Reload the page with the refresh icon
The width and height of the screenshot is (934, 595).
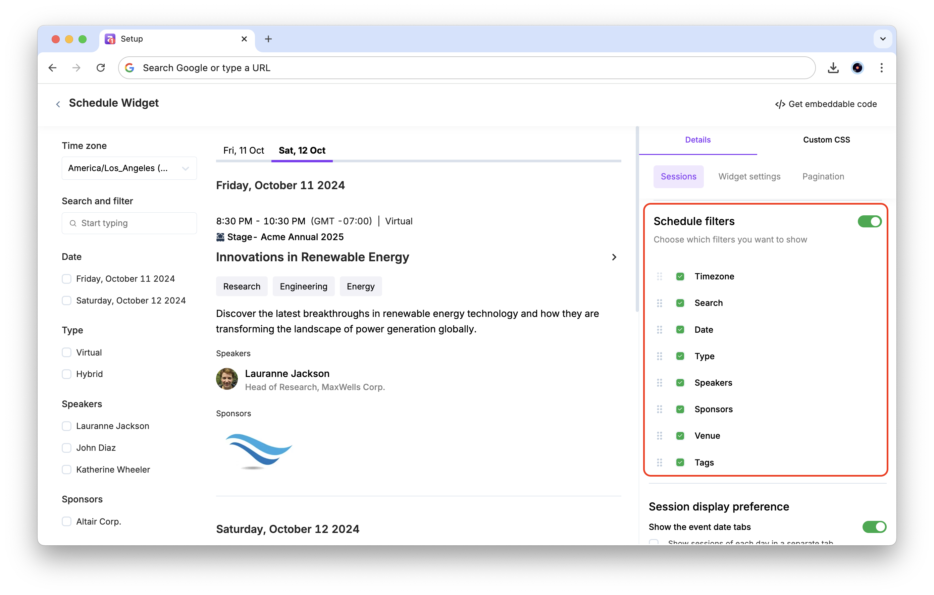pyautogui.click(x=100, y=68)
